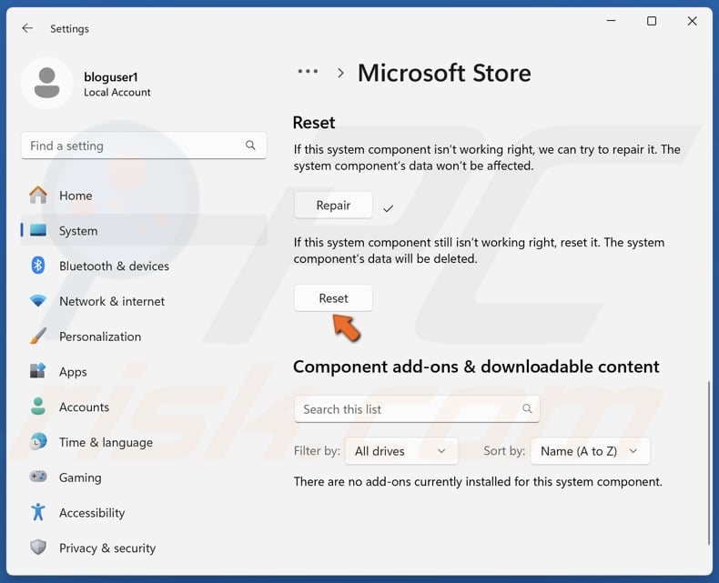Open the Apps settings section
719x583 pixels.
click(73, 372)
